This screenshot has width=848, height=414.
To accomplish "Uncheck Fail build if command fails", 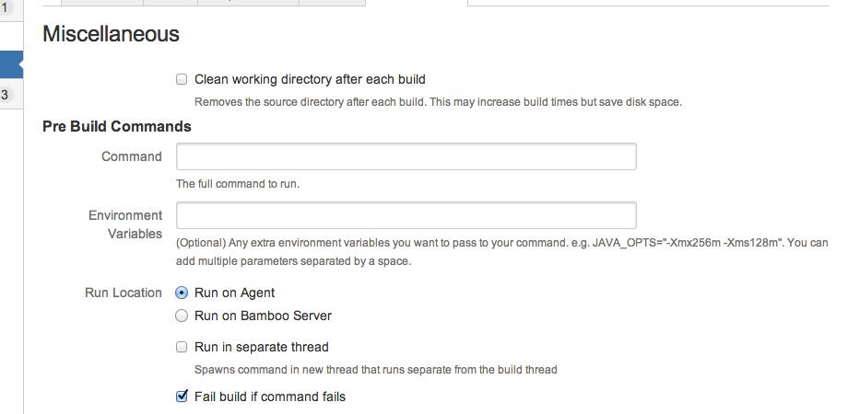I will 182,397.
